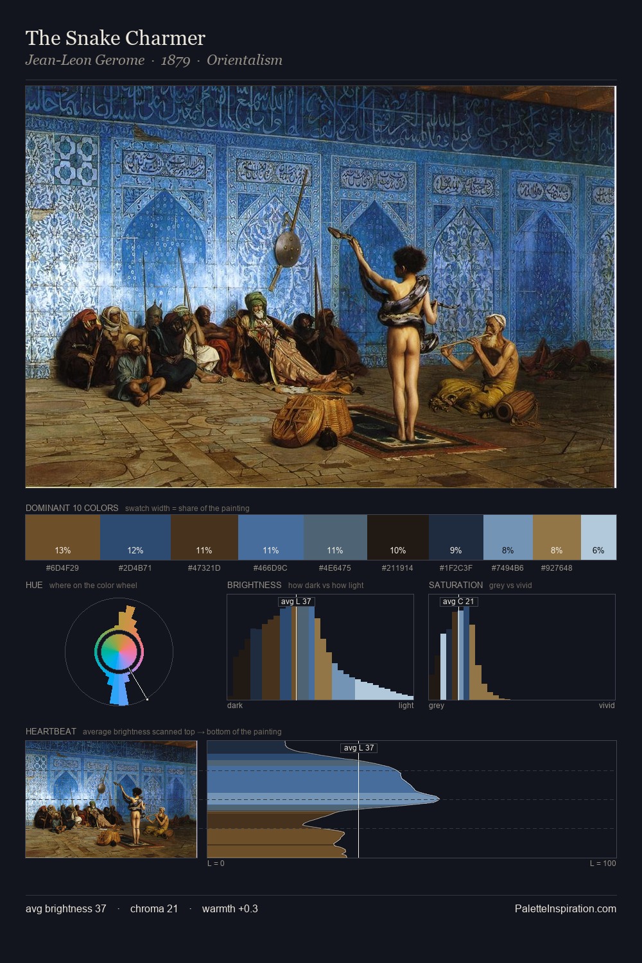Viewport: 642px width, 963px height.
Task: Click the "L = 100" axis label
Action: pos(603,863)
